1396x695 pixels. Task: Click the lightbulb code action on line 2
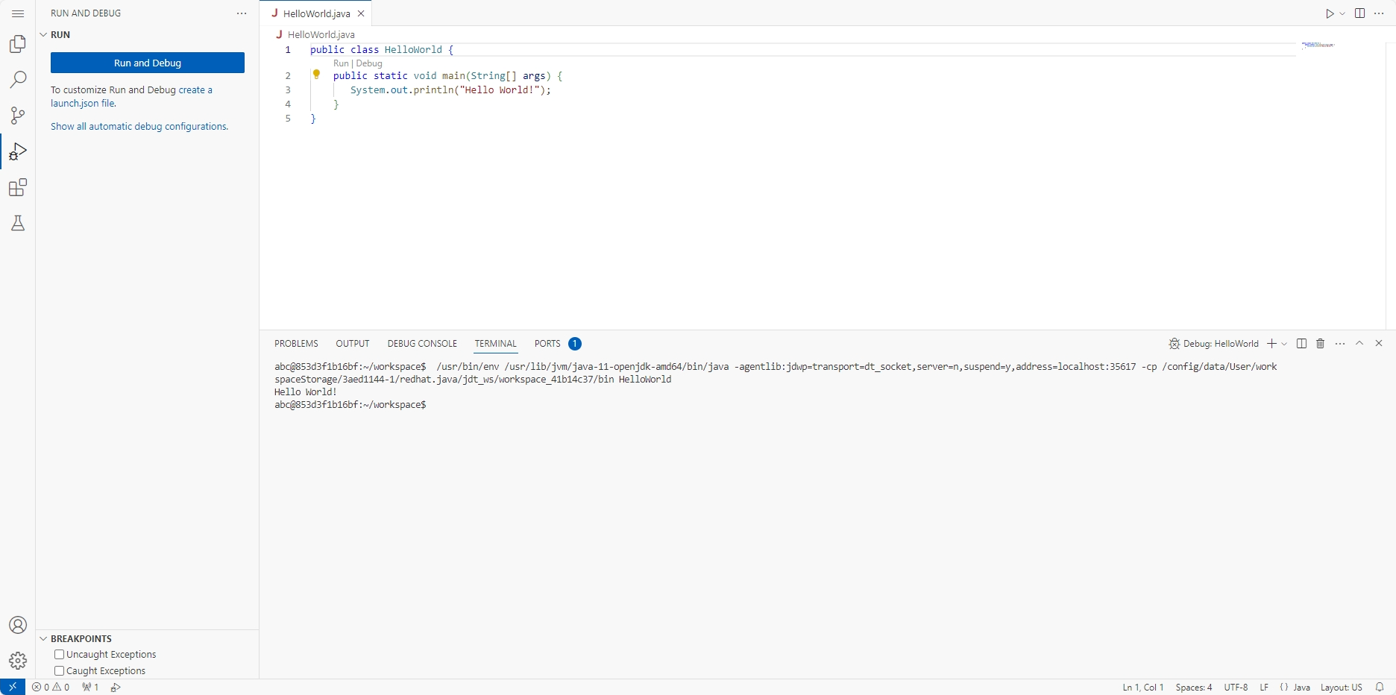316,75
